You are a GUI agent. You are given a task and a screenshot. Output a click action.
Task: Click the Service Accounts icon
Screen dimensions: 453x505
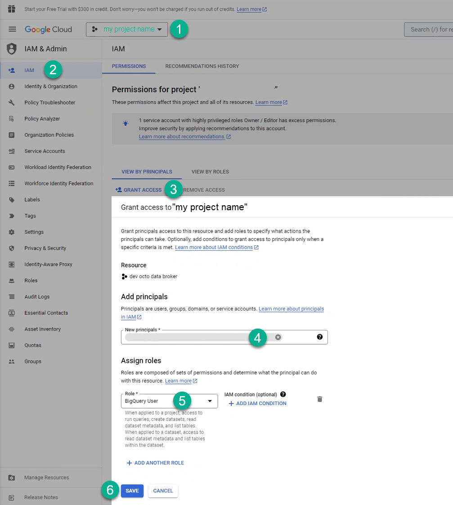click(x=12, y=151)
